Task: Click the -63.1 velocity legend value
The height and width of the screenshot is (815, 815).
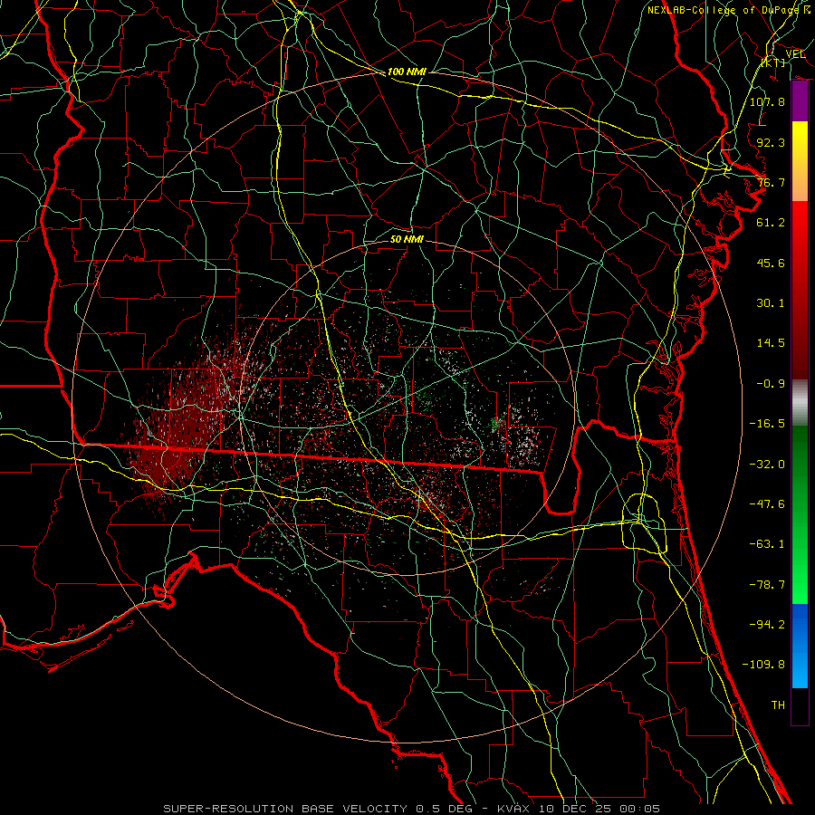Action: coord(767,544)
